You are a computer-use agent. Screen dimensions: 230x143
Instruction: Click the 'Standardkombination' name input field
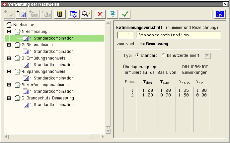click(178, 35)
